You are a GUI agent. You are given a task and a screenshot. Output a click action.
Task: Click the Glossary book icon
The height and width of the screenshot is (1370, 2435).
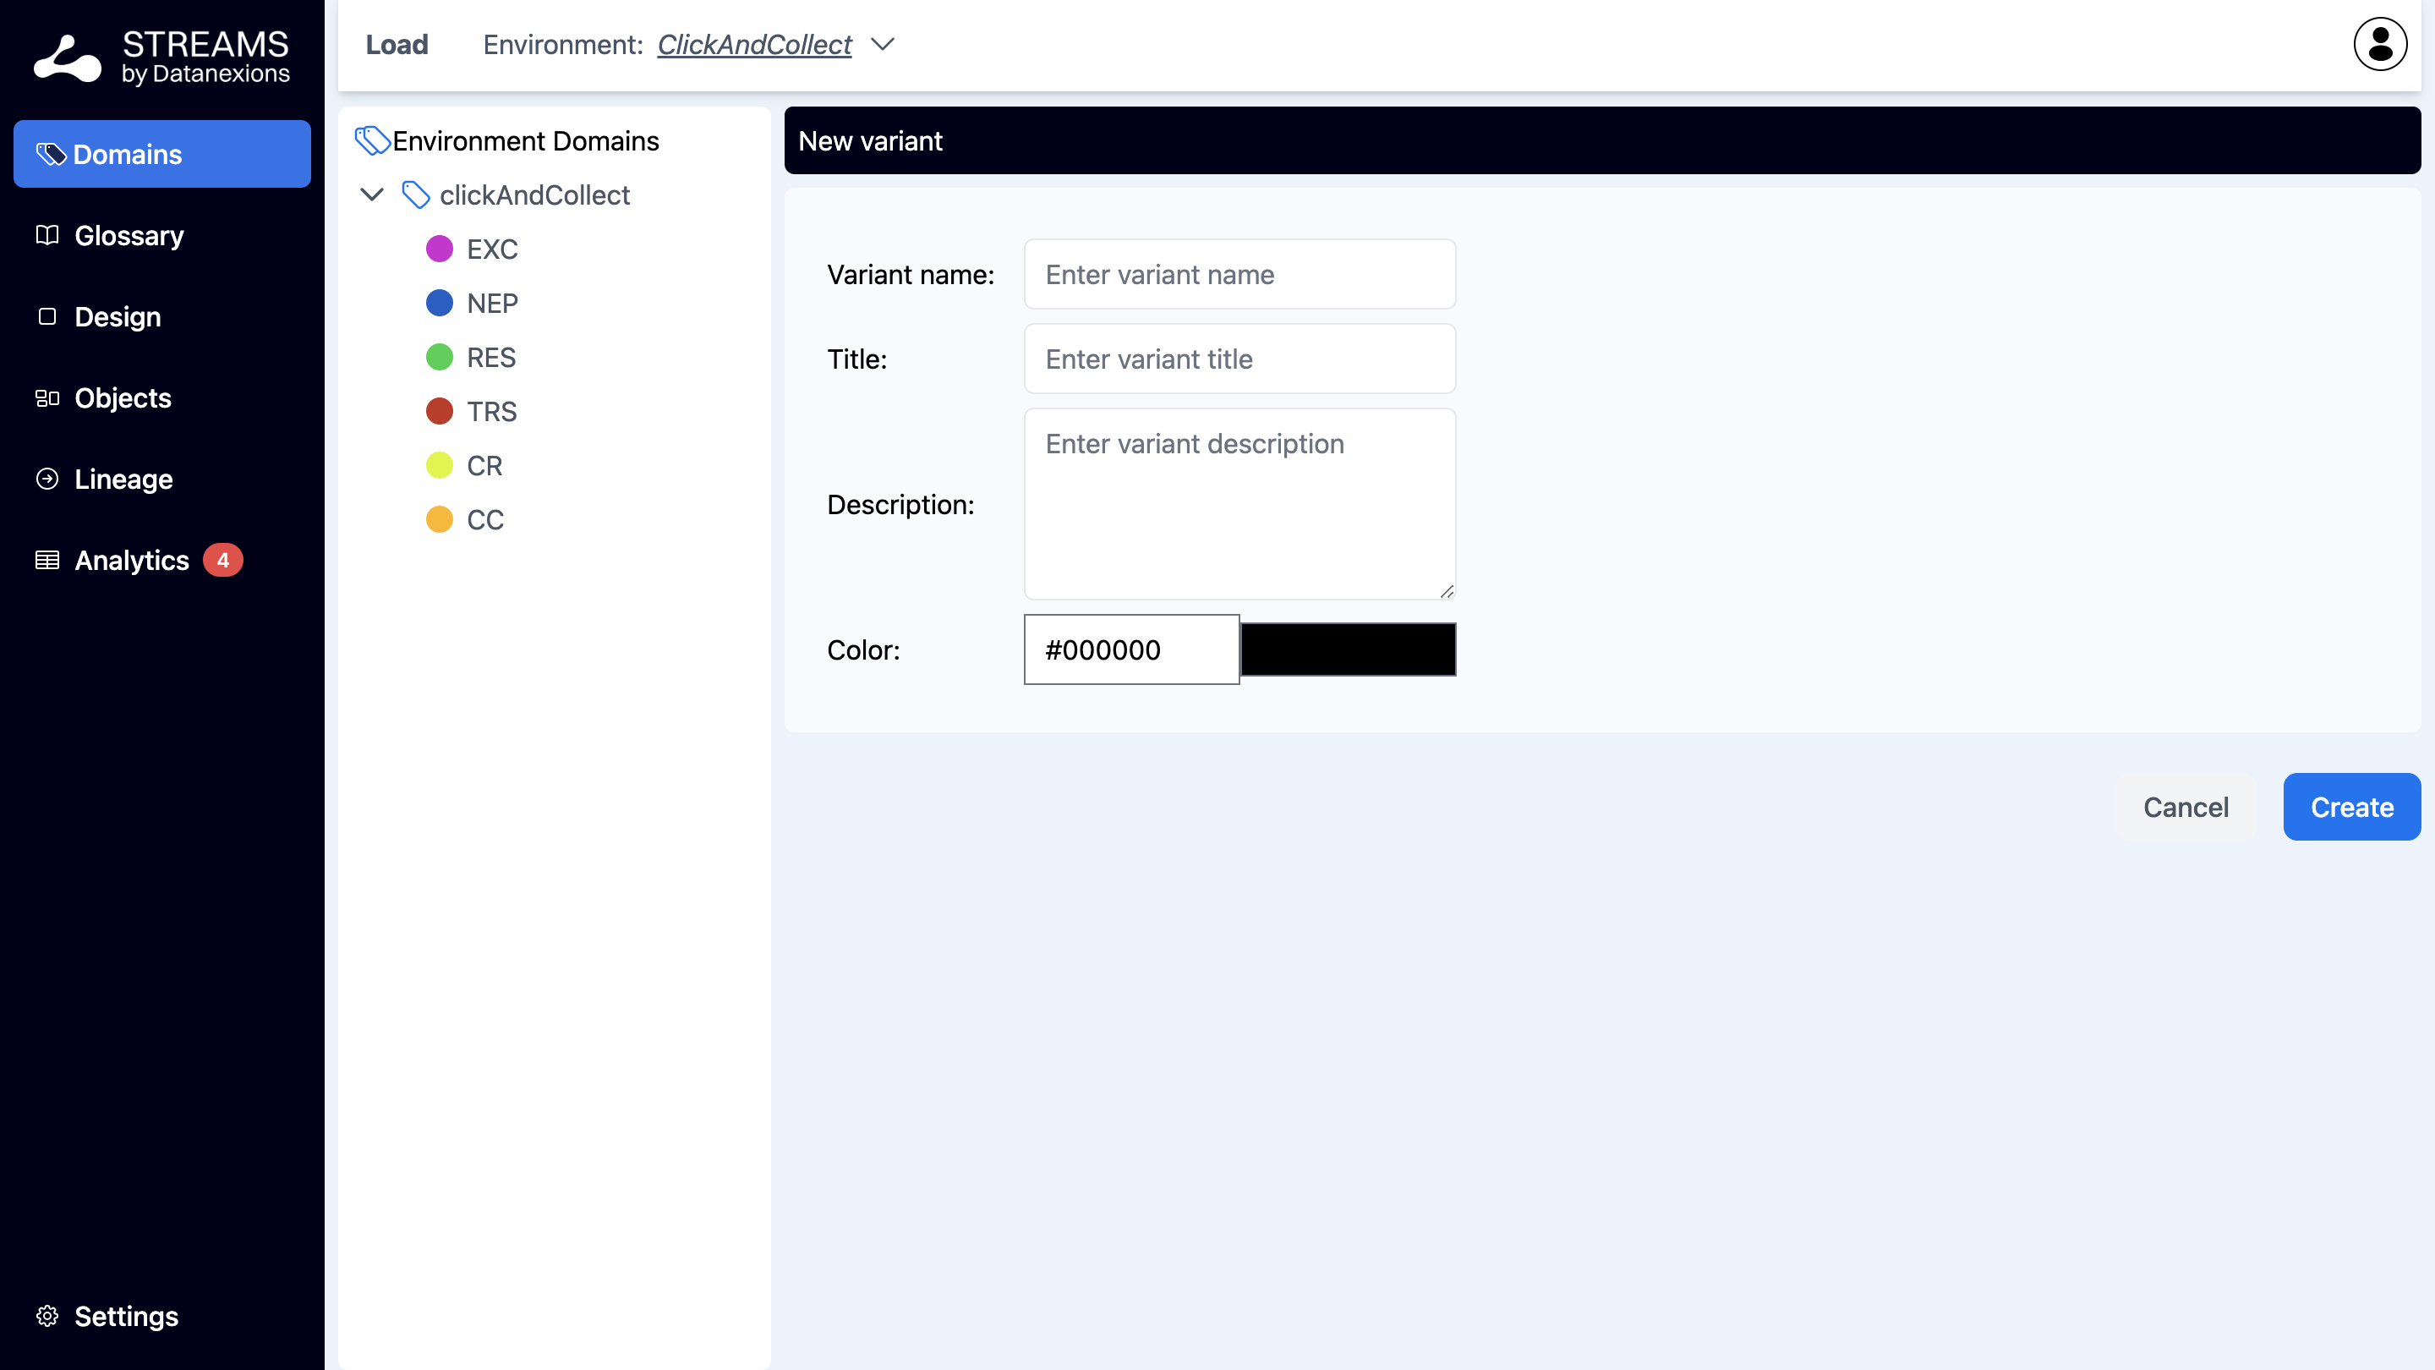(47, 235)
